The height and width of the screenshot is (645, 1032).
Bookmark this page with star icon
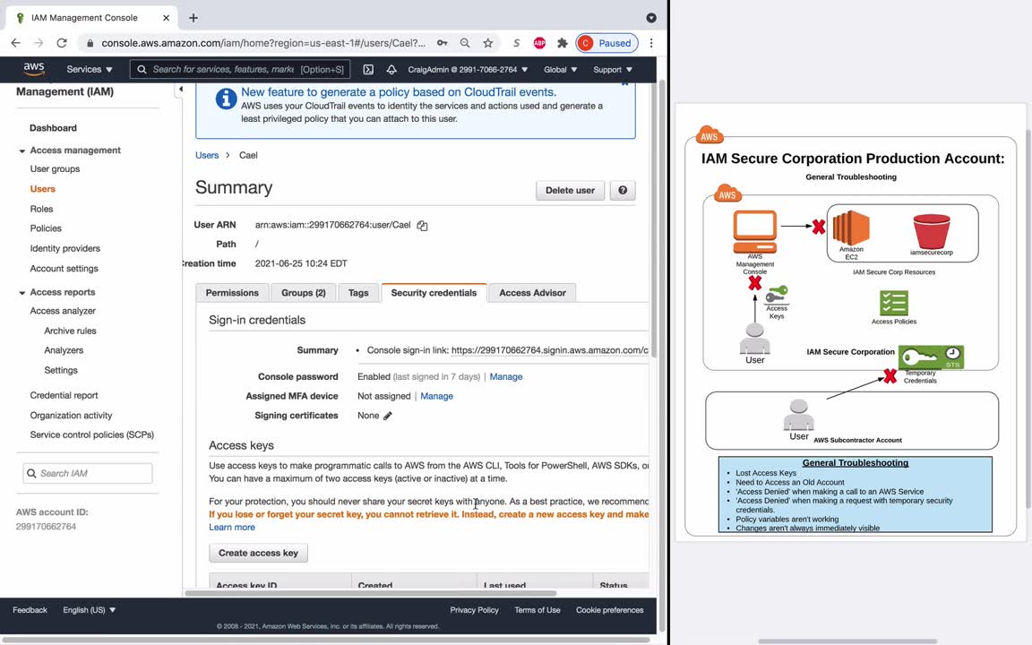pos(487,43)
